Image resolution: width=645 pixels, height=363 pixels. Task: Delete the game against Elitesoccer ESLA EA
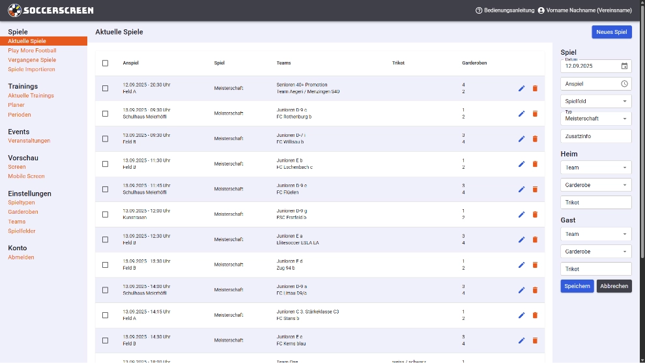tap(535, 240)
